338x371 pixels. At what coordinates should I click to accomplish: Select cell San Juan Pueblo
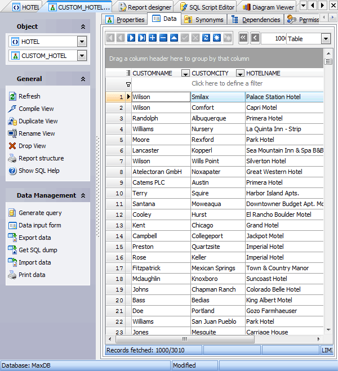tap(218, 321)
